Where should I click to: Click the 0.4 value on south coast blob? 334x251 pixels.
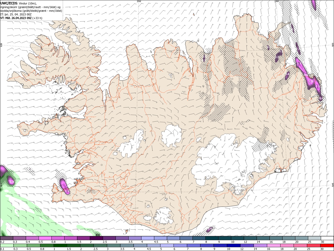(x=210, y=229)
